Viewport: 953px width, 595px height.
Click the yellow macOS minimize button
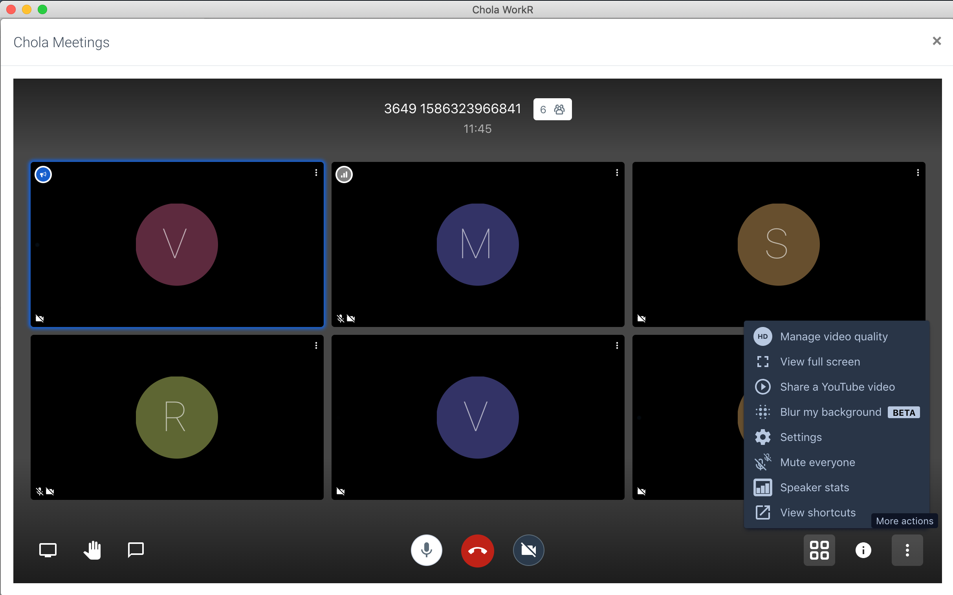(27, 9)
